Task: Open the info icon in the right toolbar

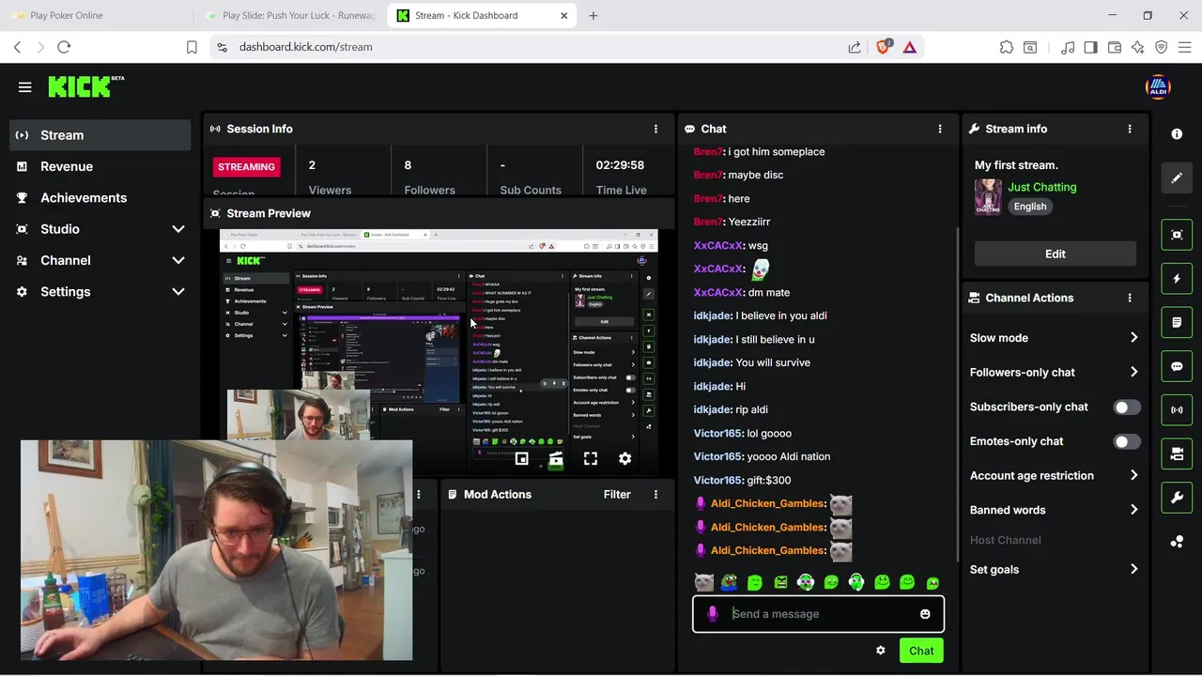Action: tap(1177, 134)
